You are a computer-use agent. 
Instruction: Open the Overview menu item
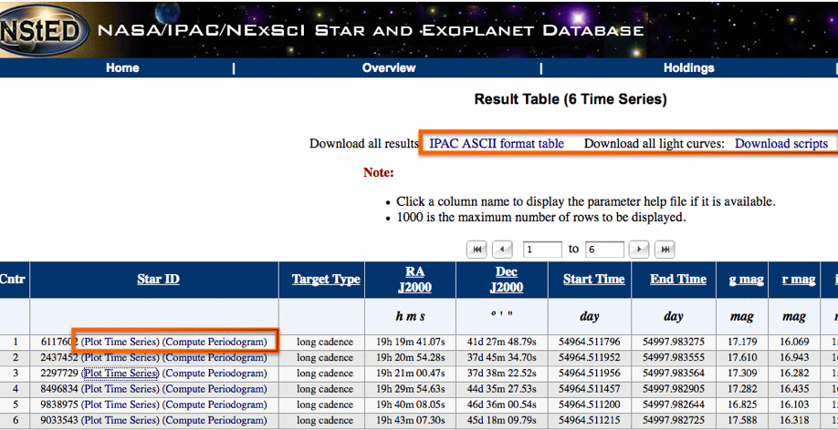(388, 68)
